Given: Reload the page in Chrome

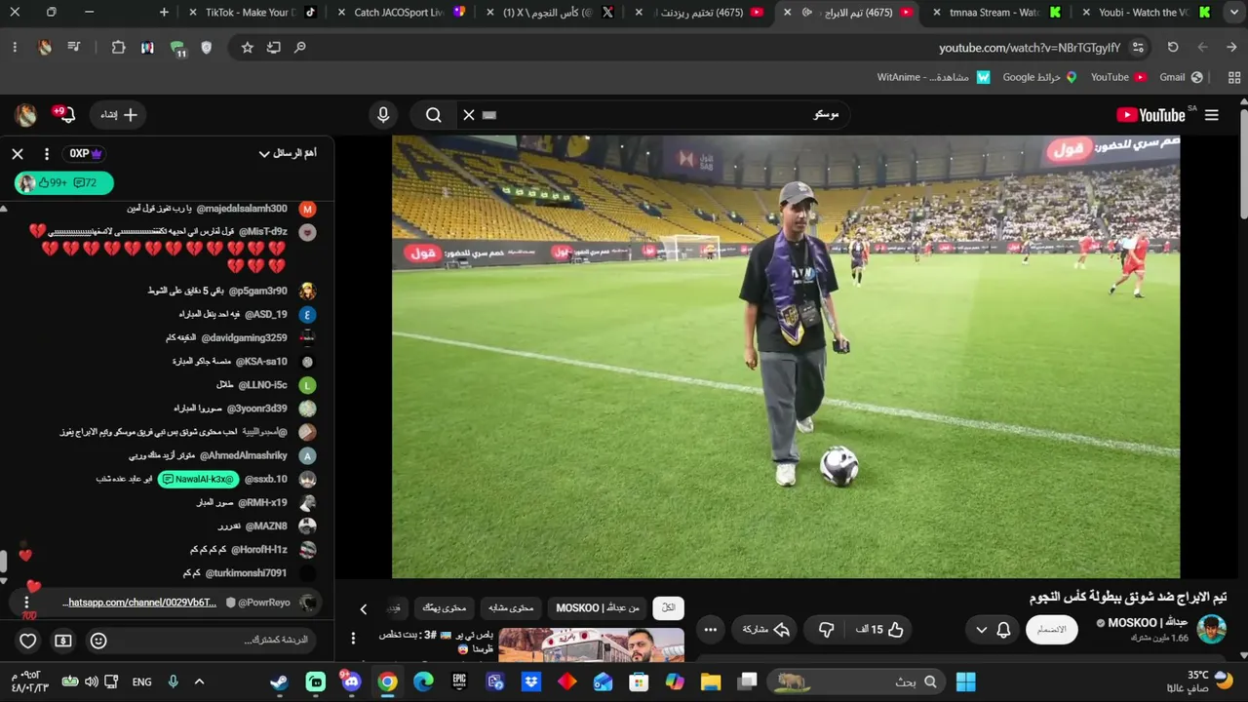Looking at the screenshot, I should (1173, 47).
